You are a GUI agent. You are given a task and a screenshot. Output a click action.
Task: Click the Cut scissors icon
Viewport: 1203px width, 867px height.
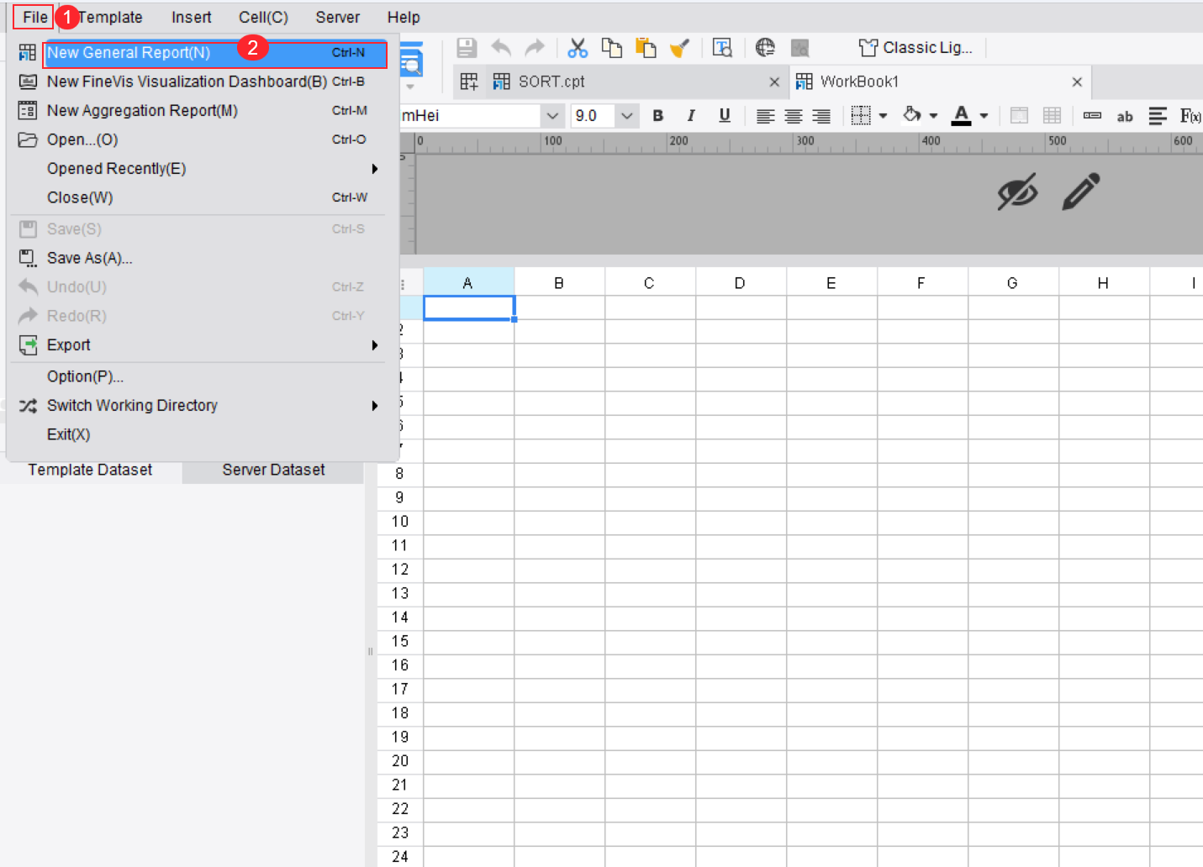(578, 48)
